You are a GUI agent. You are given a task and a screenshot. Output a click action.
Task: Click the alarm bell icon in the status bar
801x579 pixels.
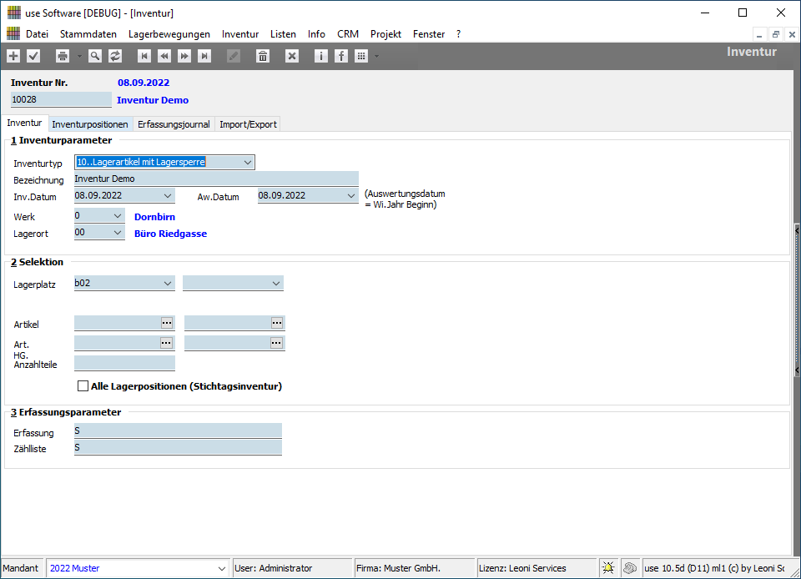608,568
